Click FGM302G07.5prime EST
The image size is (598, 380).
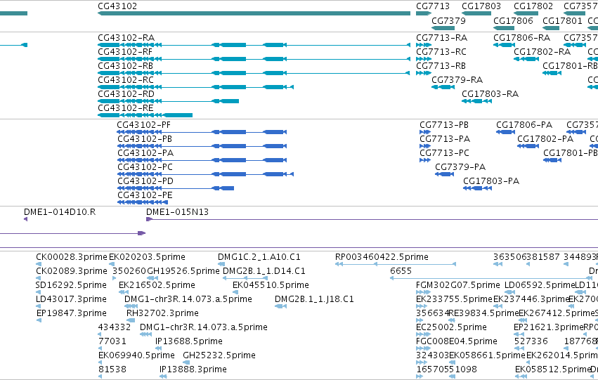pos(458,285)
